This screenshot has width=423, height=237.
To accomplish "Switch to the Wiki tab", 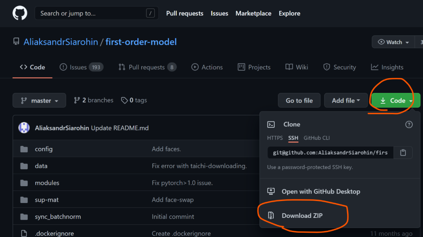I will coord(296,67).
